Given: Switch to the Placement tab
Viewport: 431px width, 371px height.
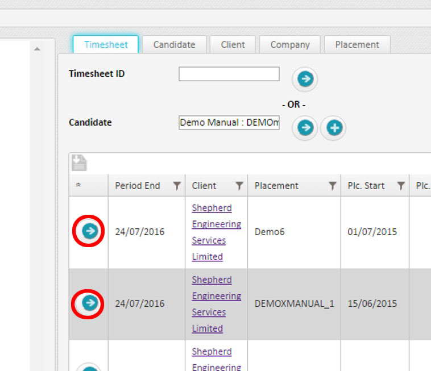Looking at the screenshot, I should 357,44.
